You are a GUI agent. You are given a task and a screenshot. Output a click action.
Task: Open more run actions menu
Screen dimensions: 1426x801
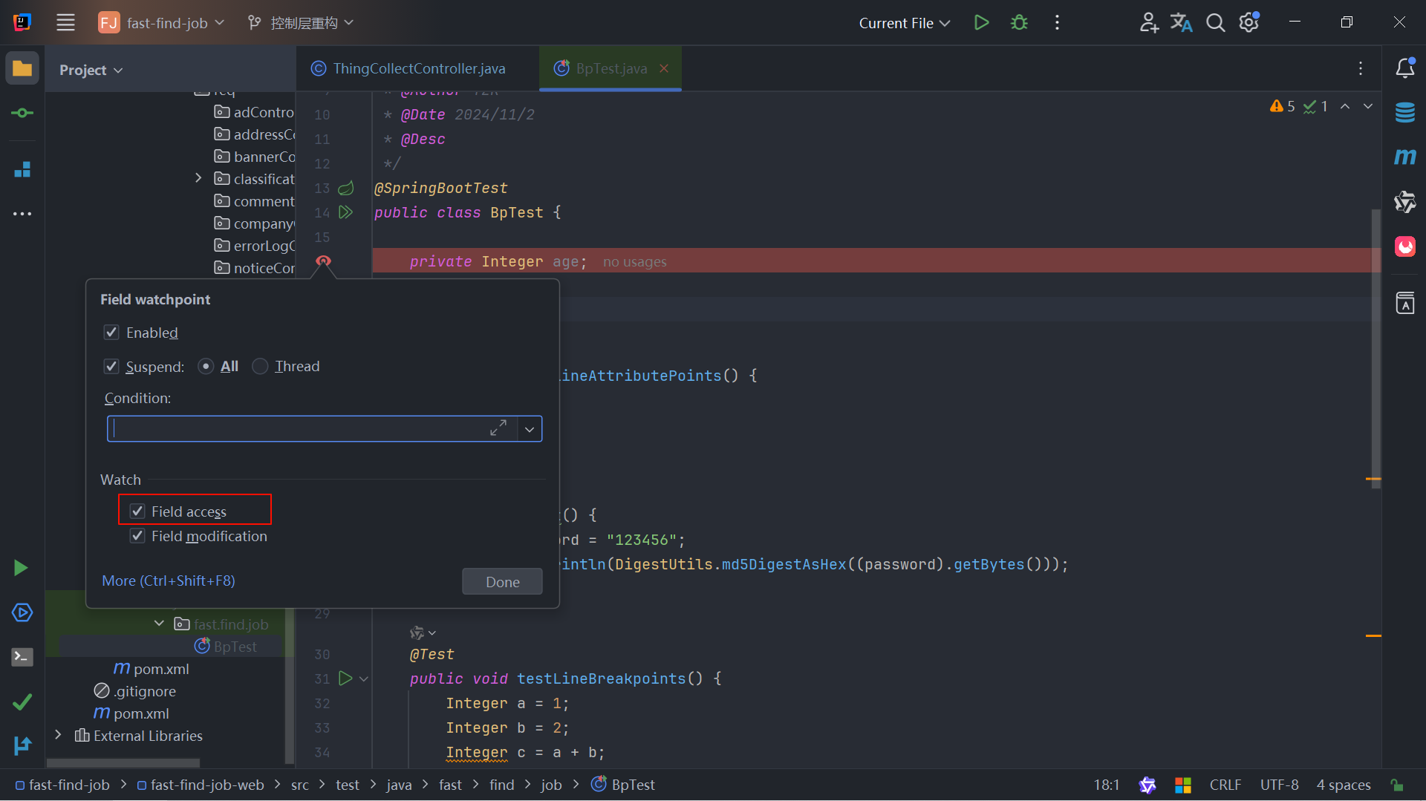point(1057,22)
